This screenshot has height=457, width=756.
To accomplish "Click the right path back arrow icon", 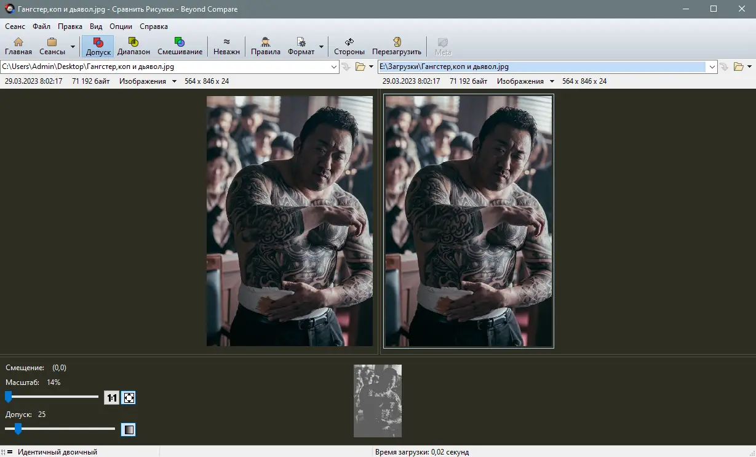I will (x=725, y=67).
